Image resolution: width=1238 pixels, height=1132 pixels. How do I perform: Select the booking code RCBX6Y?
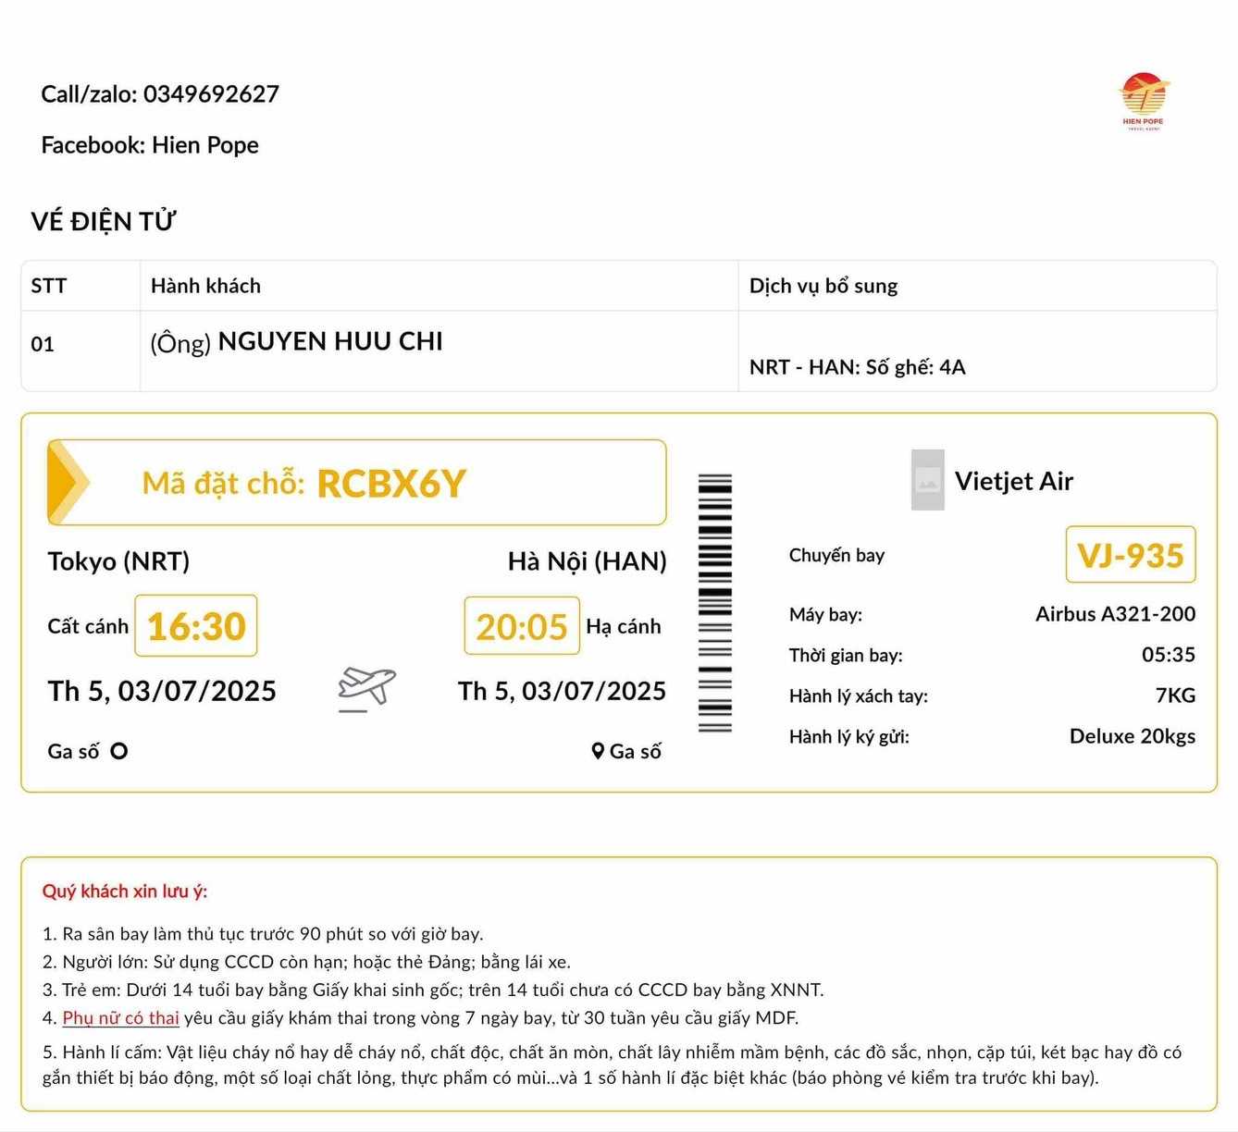pos(390,484)
